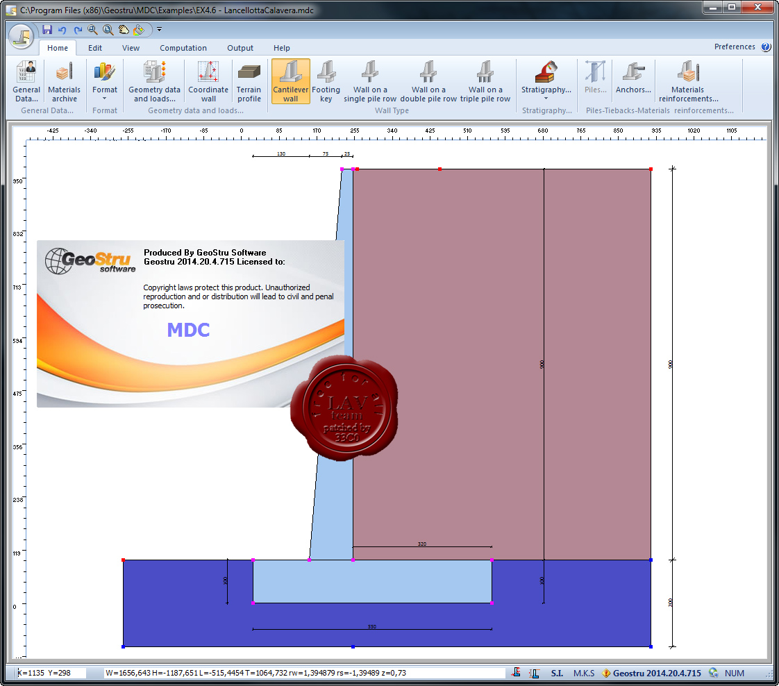The image size is (779, 686).
Task: Open the Edit ribbon tab
Action: [x=95, y=48]
